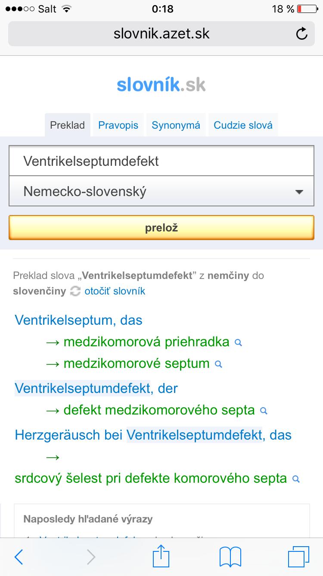The image size is (323, 576).
Task: Click the otočiť slovník link
Action: (x=115, y=291)
